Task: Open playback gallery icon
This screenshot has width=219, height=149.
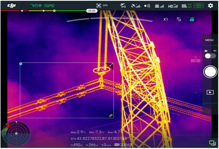Action: [x=210, y=92]
